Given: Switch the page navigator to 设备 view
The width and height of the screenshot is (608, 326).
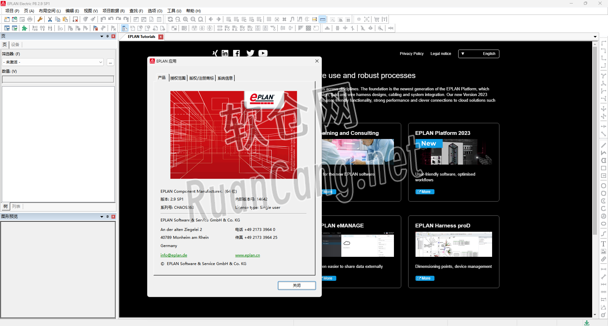Looking at the screenshot, I should pos(15,45).
